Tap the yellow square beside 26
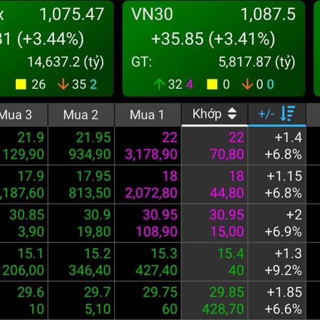Screen dimensions: 320x320 (21, 84)
